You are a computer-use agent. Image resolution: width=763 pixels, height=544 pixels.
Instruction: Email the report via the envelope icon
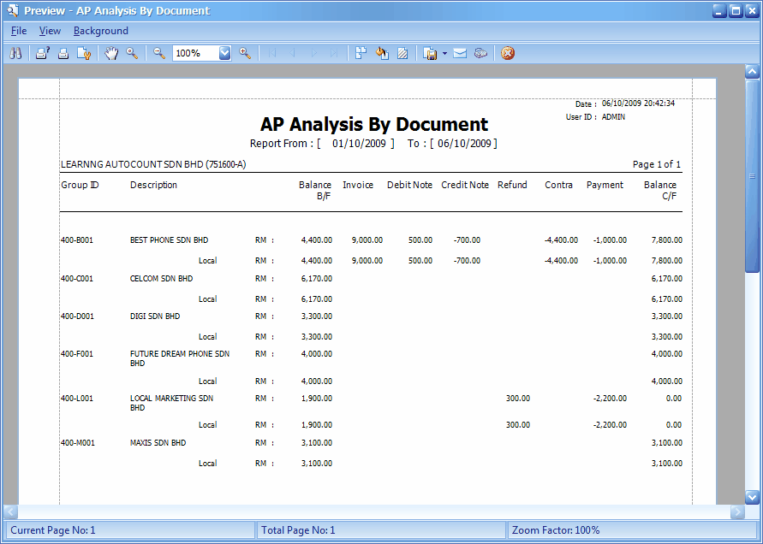(x=460, y=53)
